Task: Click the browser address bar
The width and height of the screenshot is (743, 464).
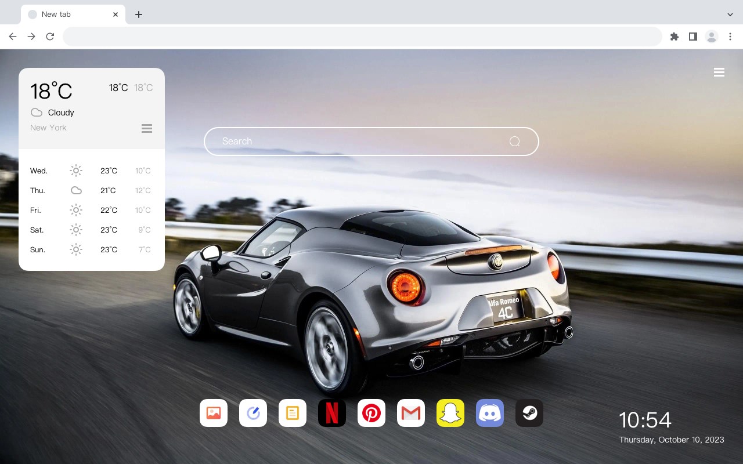Action: pos(362,37)
